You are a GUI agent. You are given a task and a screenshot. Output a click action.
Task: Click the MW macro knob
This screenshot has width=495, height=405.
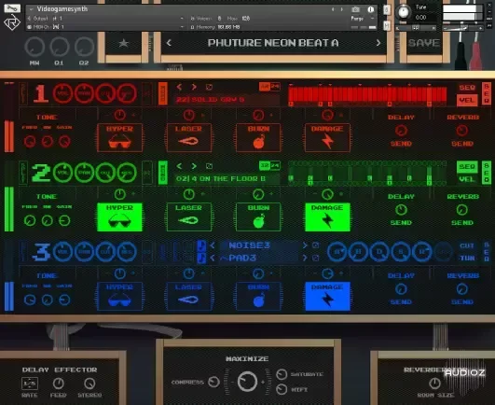34,47
